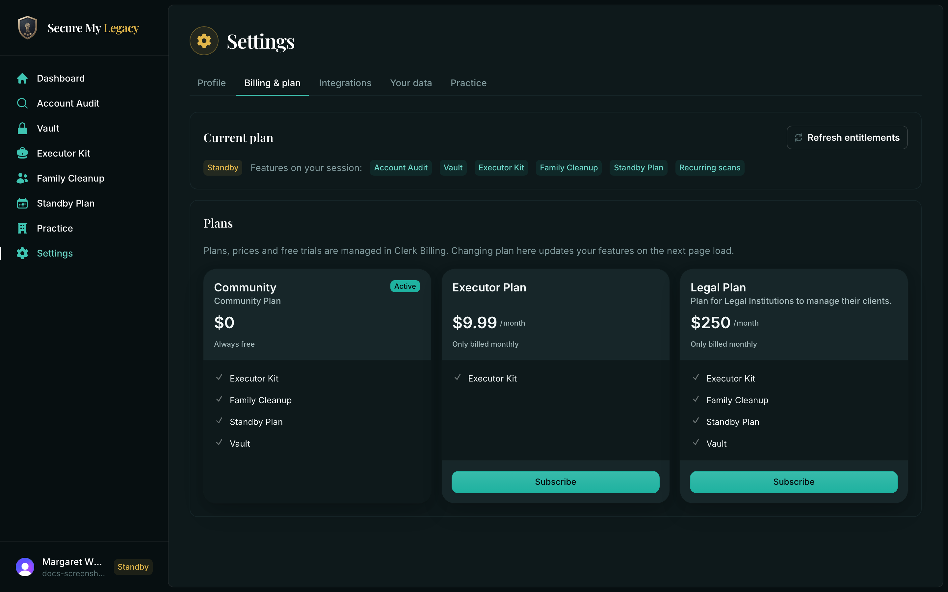Switch to the Integrations tab

345,83
